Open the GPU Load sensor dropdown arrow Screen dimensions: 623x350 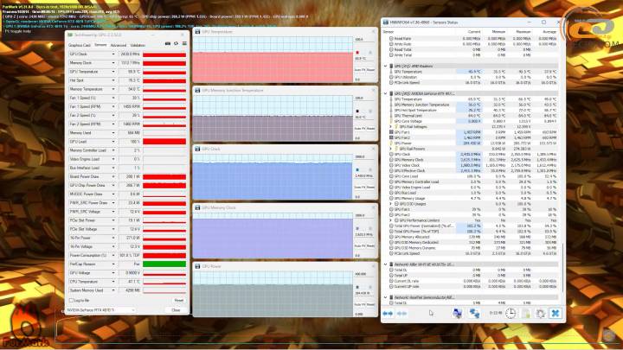tap(113, 142)
